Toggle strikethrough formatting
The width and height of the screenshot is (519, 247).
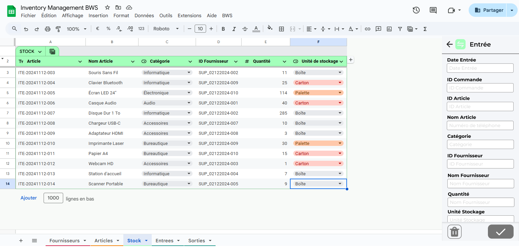point(245,29)
